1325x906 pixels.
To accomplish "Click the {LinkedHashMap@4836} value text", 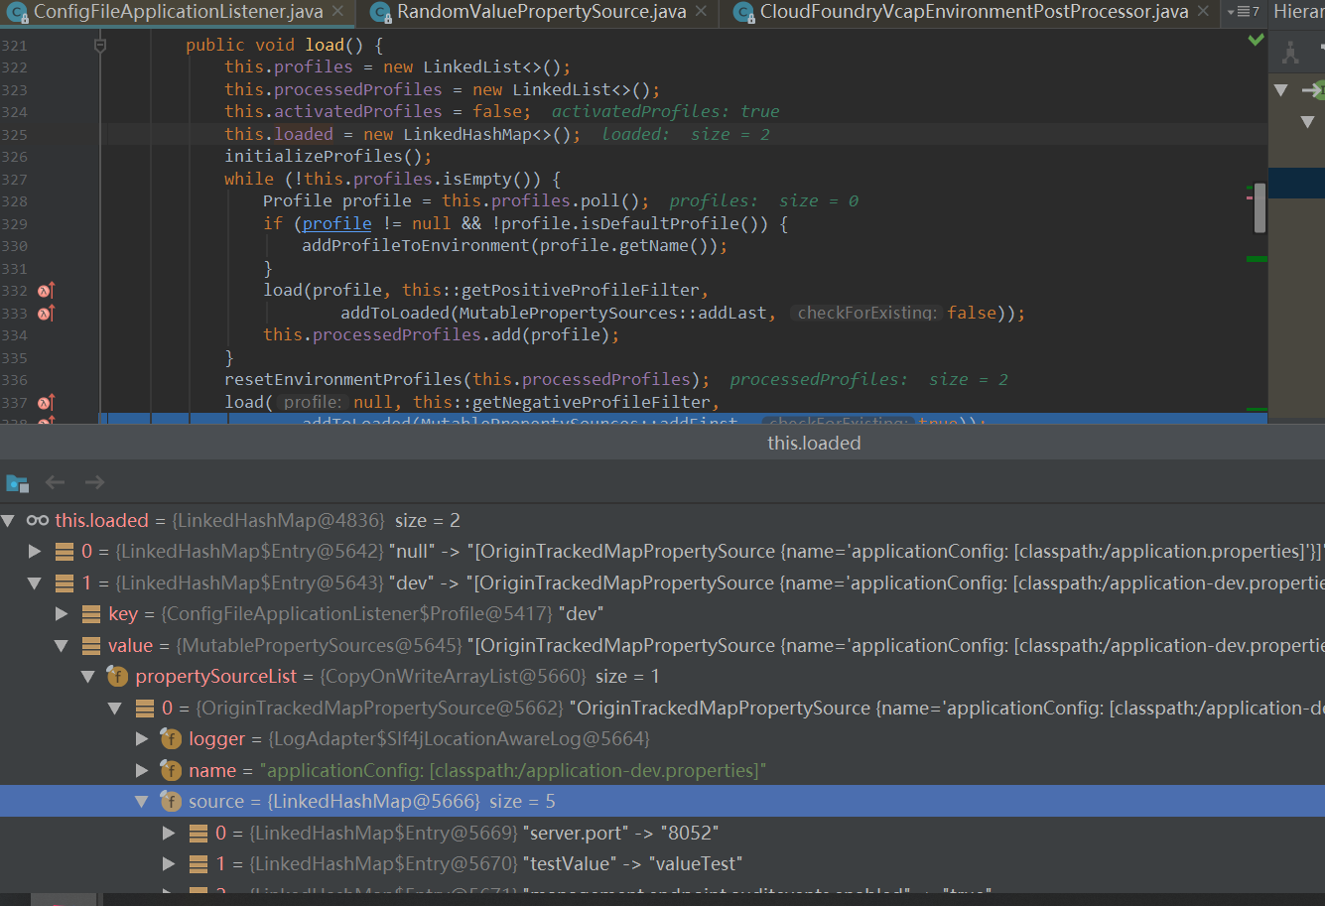I will (x=279, y=521).
